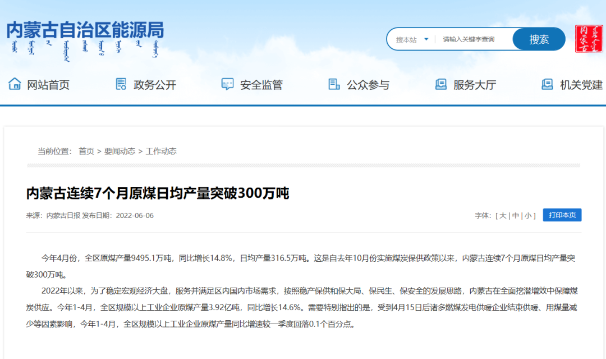Open the 安全监管 menu item
606x359 pixels.
point(261,85)
